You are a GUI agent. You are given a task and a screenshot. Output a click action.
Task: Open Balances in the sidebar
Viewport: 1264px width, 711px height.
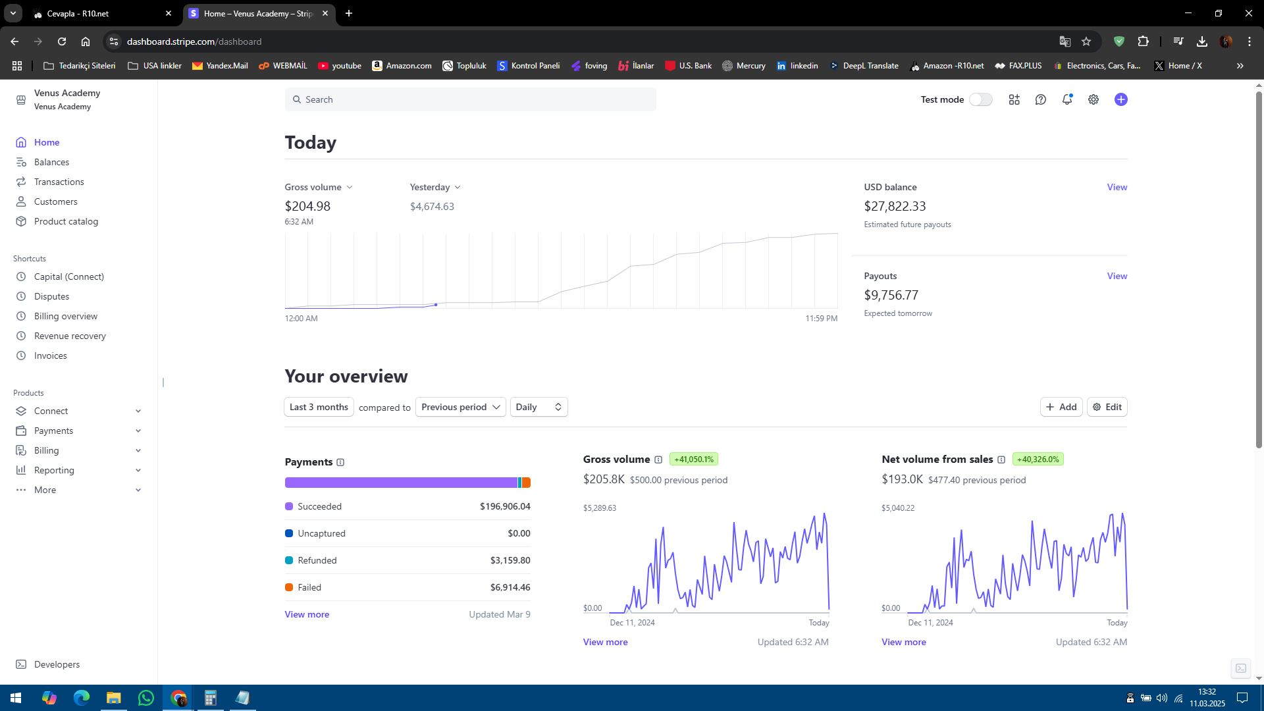point(51,162)
